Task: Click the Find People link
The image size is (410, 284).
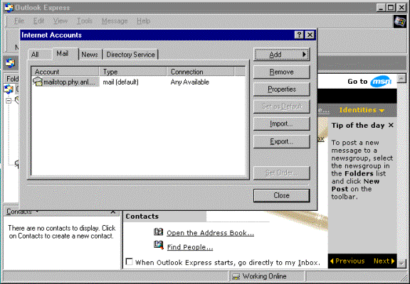Action: click(190, 247)
